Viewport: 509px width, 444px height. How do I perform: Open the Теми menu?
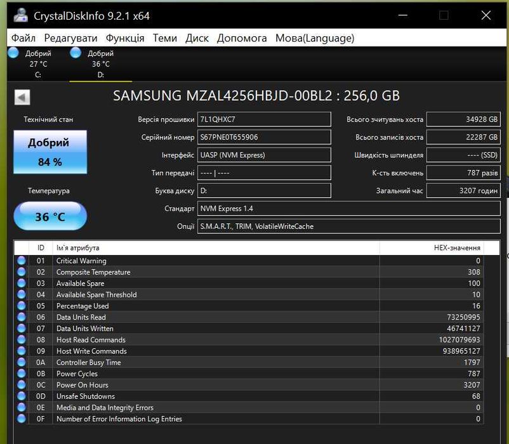pos(165,38)
